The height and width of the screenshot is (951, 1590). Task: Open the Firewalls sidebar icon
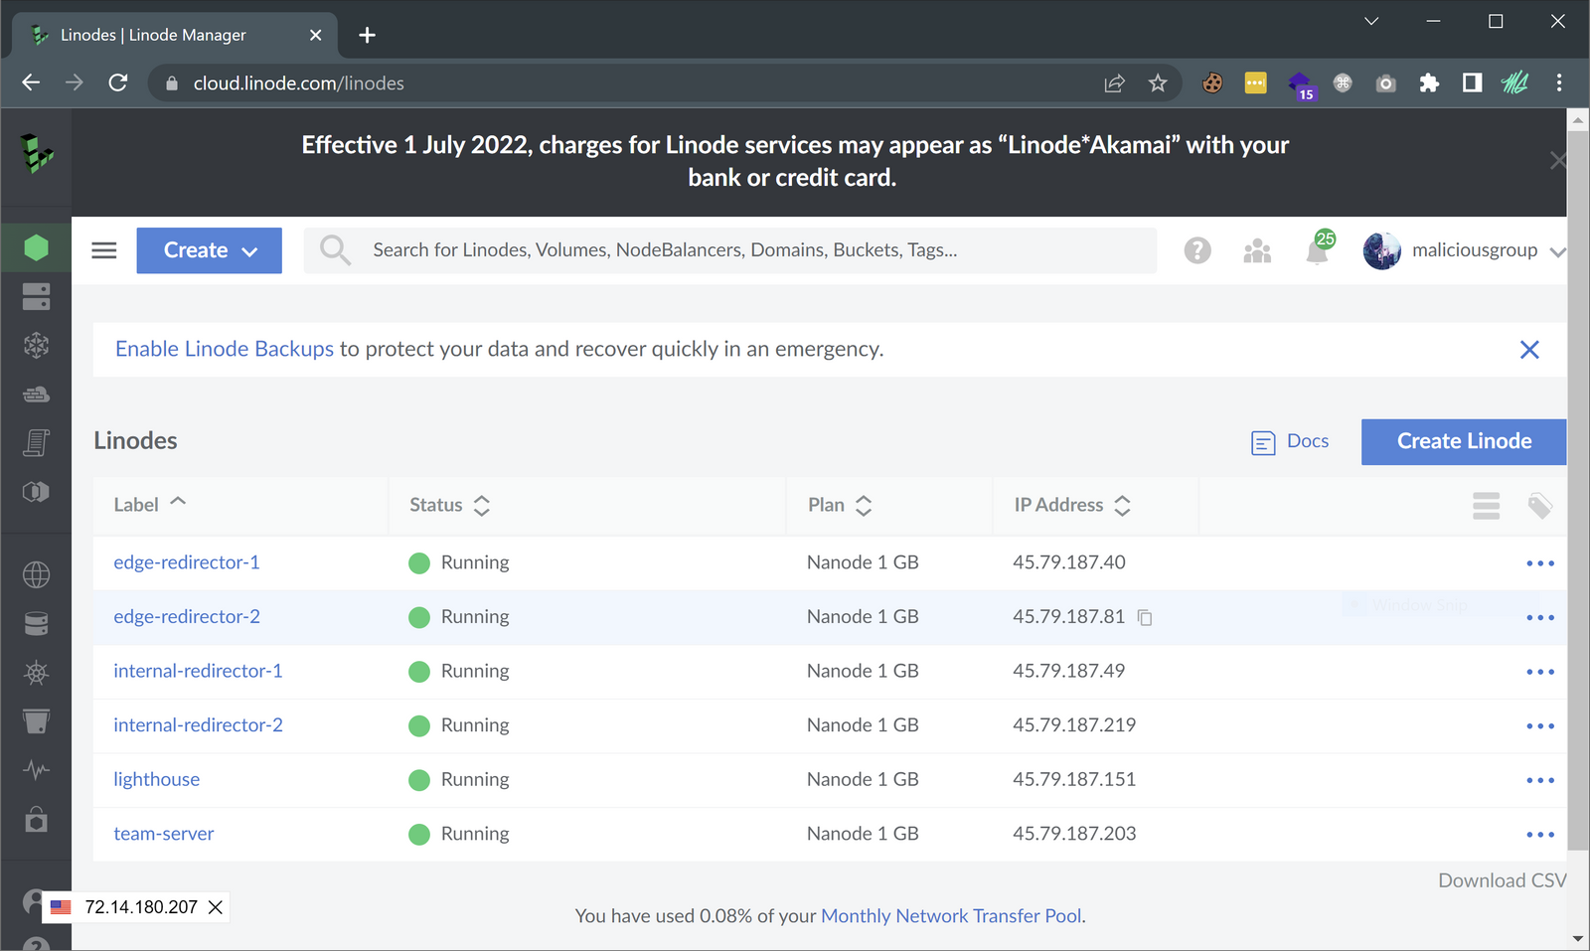36,394
